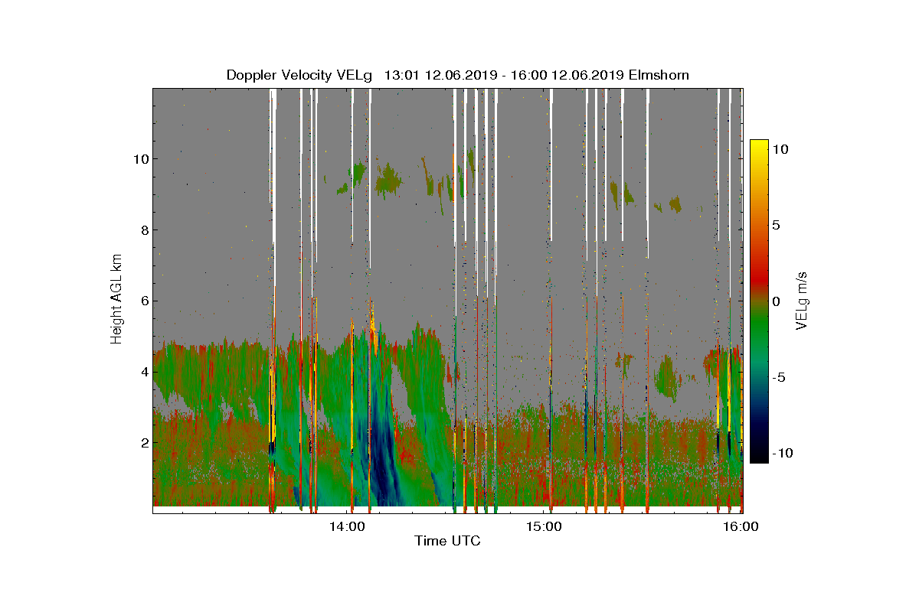The image size is (919, 612).
Task: Click the '15:00' time tick label
Action: (x=544, y=526)
